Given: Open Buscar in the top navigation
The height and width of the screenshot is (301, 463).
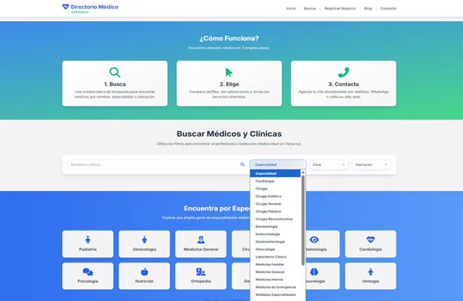Looking at the screenshot, I should click(x=310, y=8).
